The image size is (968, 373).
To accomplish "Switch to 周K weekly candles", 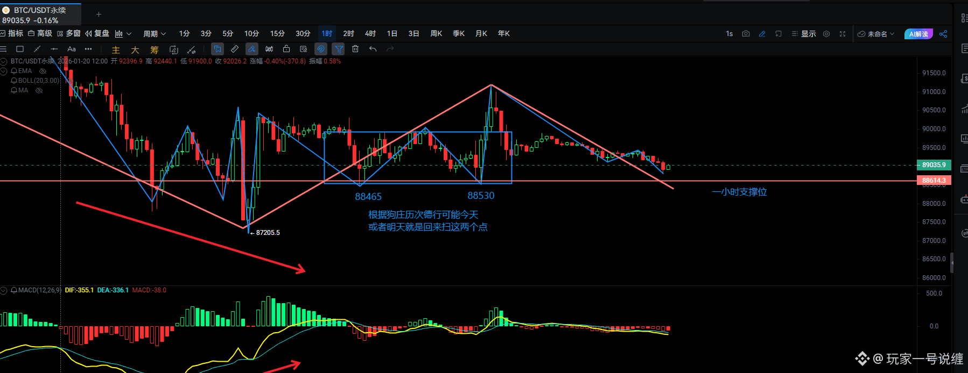I will tap(436, 33).
